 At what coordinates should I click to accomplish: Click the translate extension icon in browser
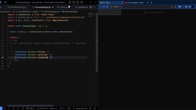[x=180, y=7]
